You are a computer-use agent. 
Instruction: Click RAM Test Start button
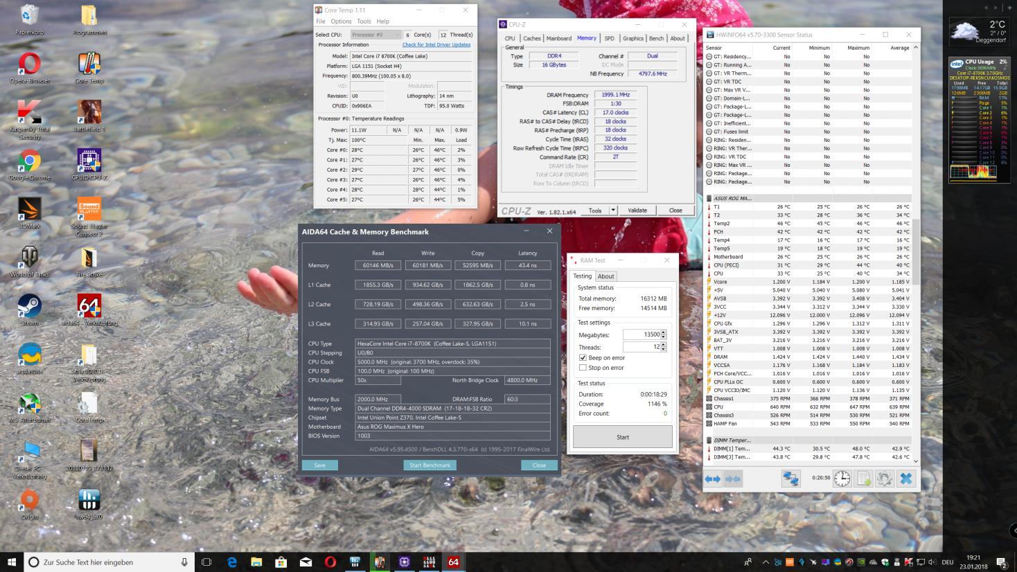click(x=623, y=437)
